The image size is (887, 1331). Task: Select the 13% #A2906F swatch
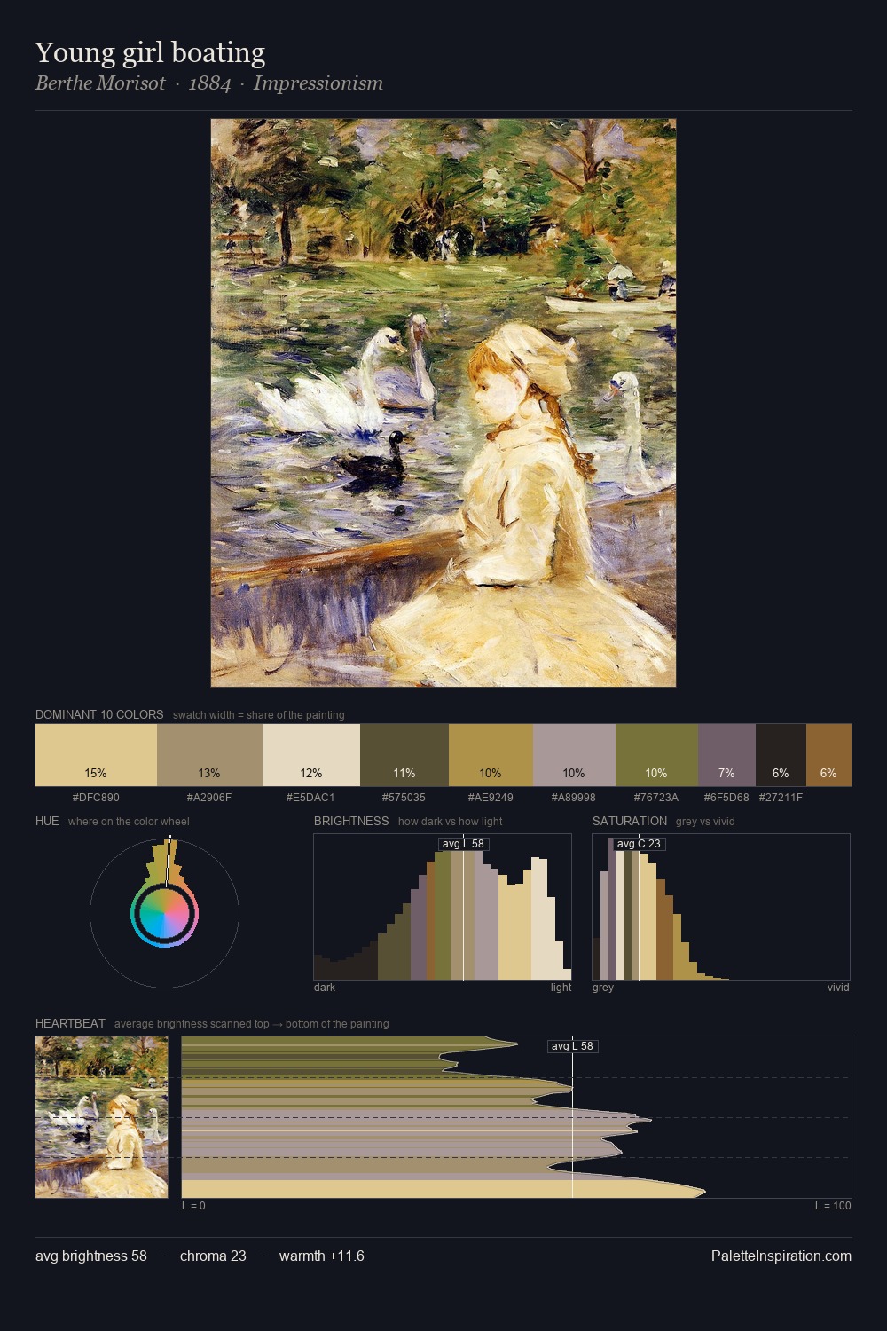[209, 755]
